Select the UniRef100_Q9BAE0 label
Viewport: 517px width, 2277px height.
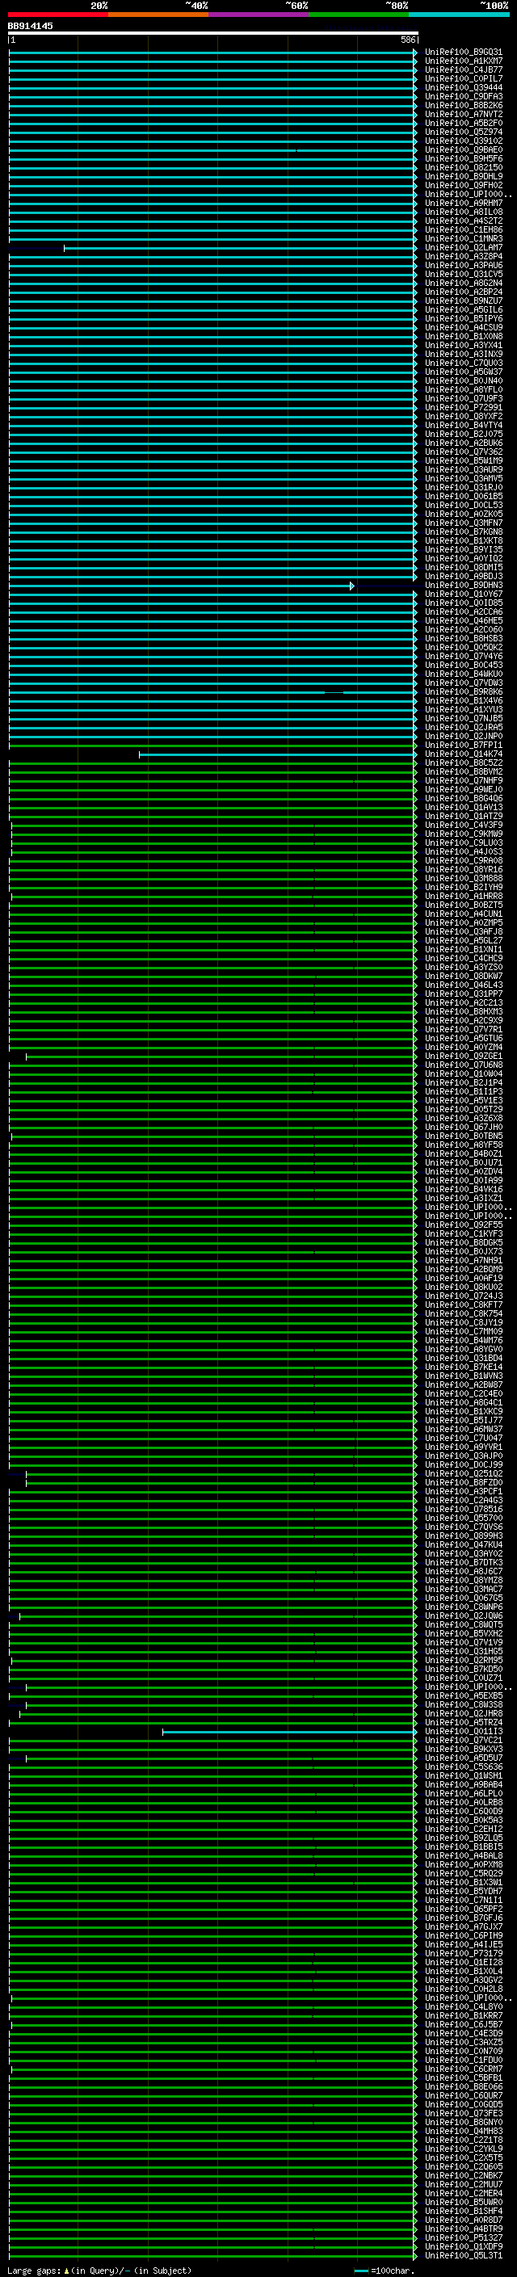click(x=464, y=149)
